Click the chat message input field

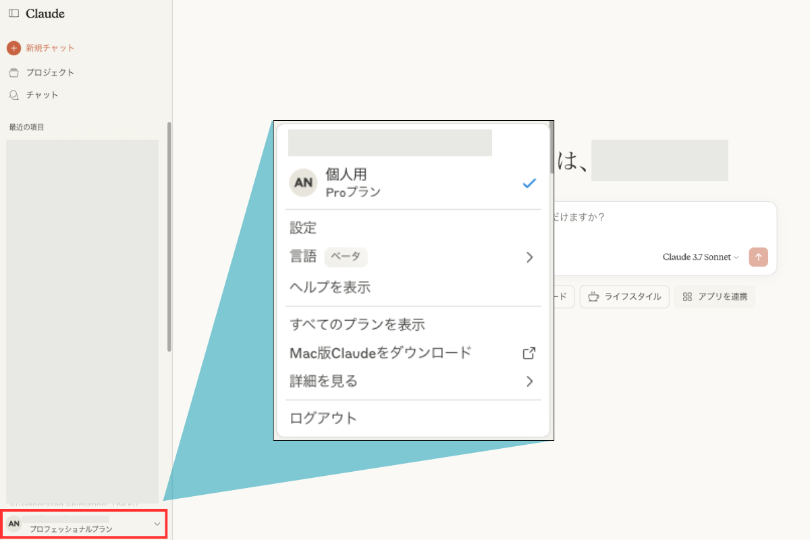click(665, 218)
